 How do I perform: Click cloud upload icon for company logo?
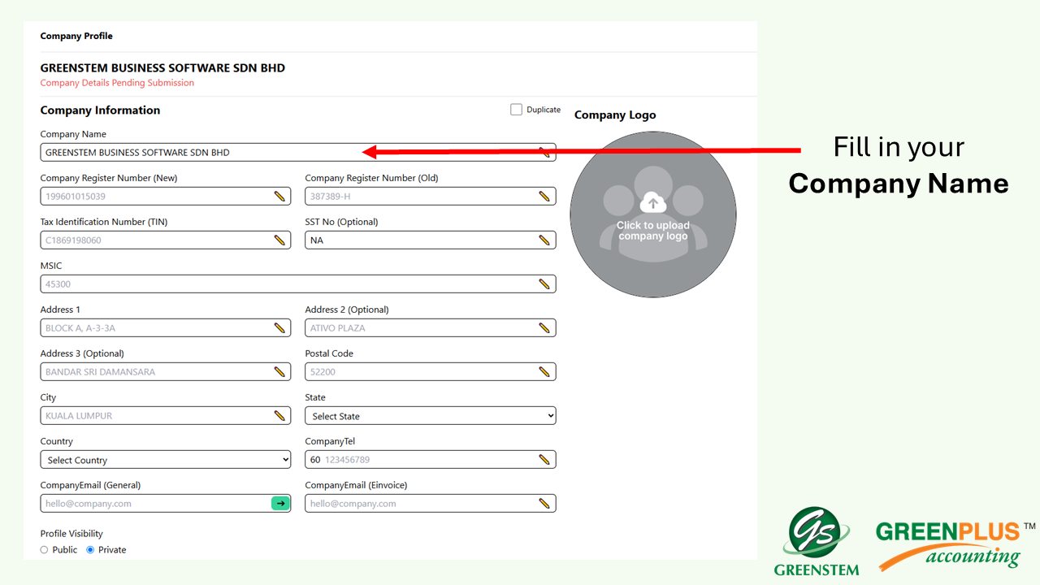[653, 202]
